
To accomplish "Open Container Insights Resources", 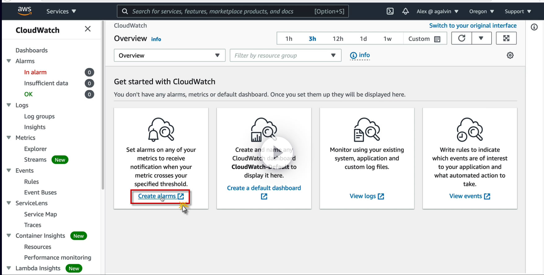I will (x=38, y=247).
